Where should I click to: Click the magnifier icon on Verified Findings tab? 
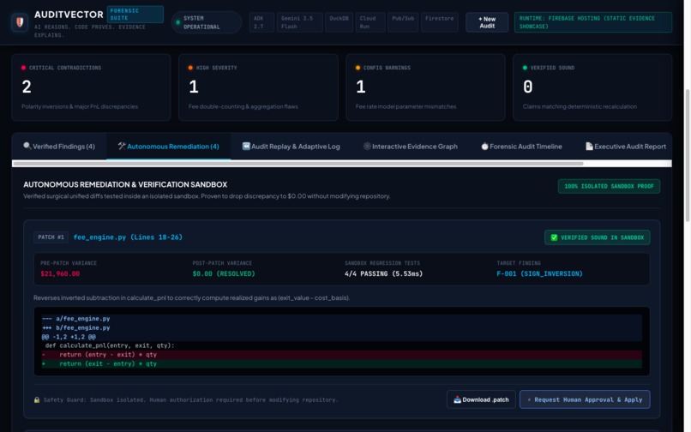27,146
